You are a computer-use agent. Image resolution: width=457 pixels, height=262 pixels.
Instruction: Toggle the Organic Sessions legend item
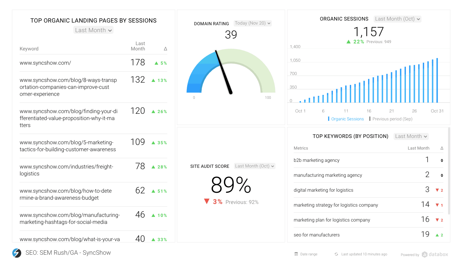345,119
